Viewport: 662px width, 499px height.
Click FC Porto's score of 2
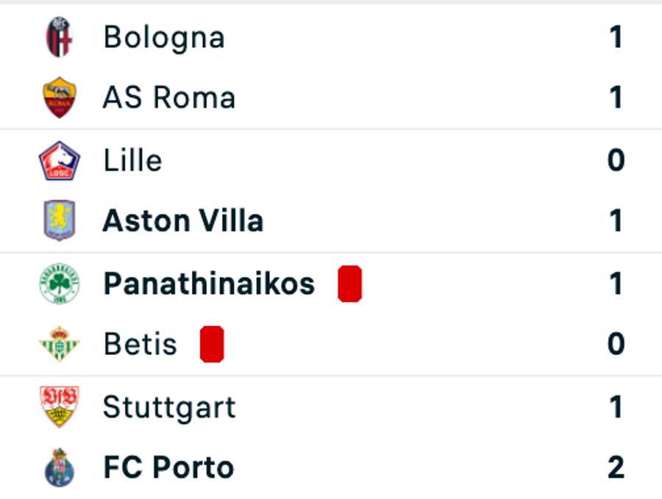[616, 467]
